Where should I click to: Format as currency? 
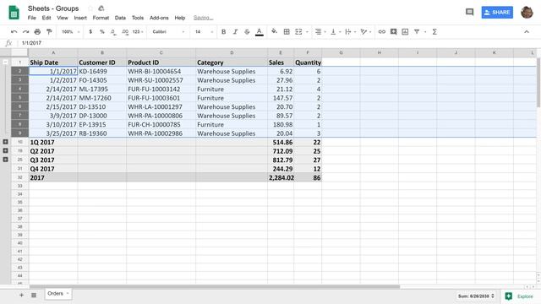(x=90, y=32)
